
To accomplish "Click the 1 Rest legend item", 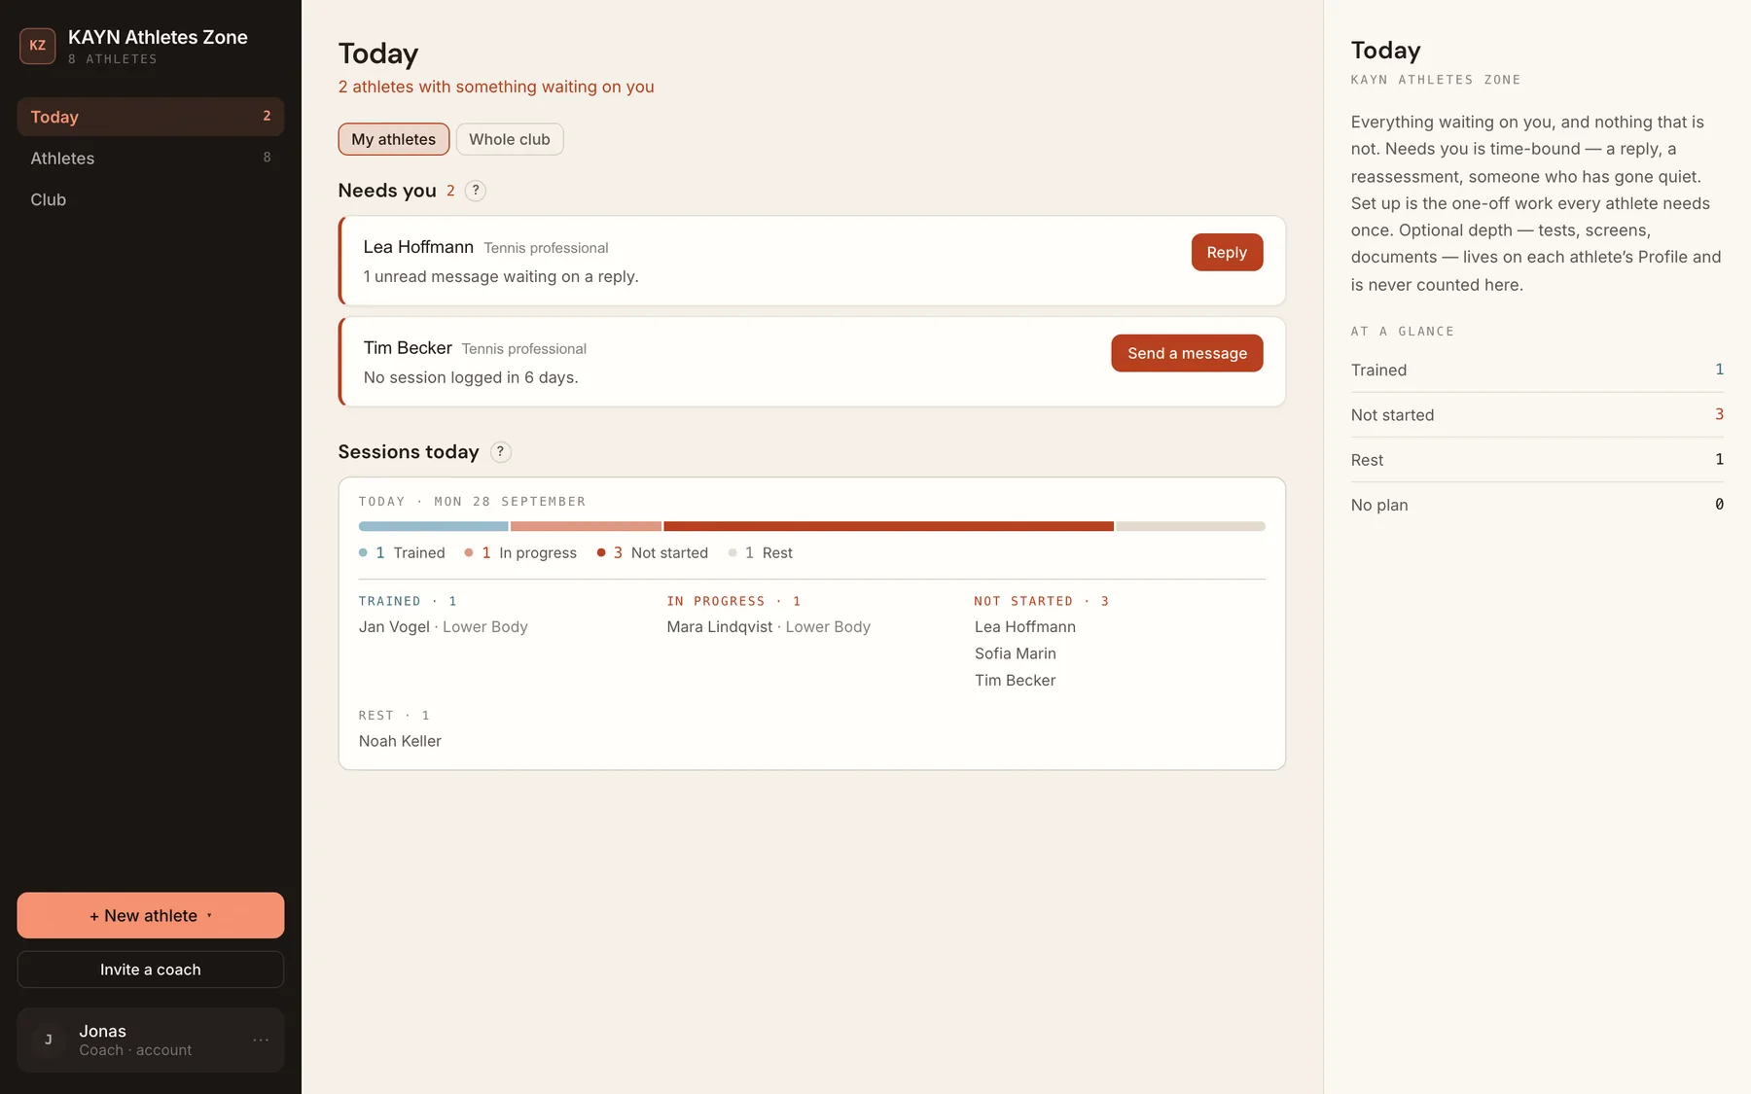I will point(761,552).
